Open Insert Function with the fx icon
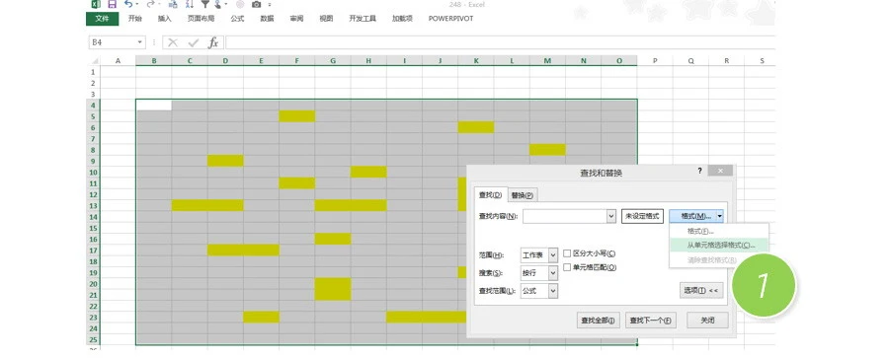The image size is (889, 358). pyautogui.click(x=212, y=42)
